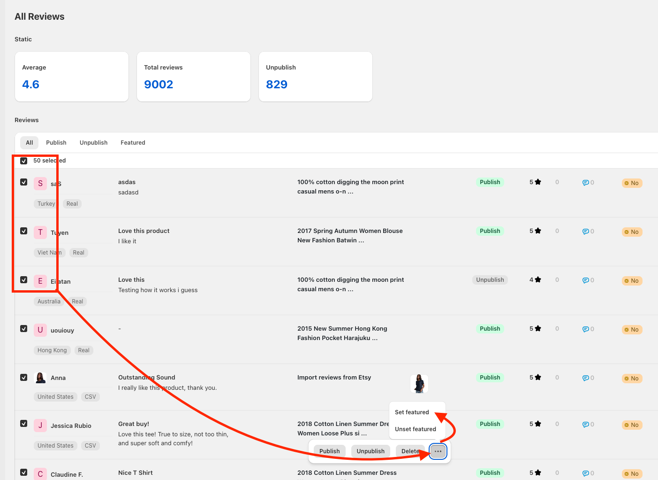Image resolution: width=658 pixels, height=480 pixels.
Task: Open the three-dots more actions button
Action: tap(438, 451)
